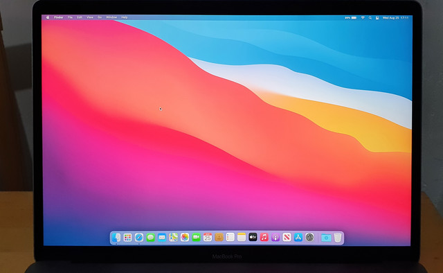The image size is (443, 273).
Task: Open the Mail app from the Dock
Action: 162,238
